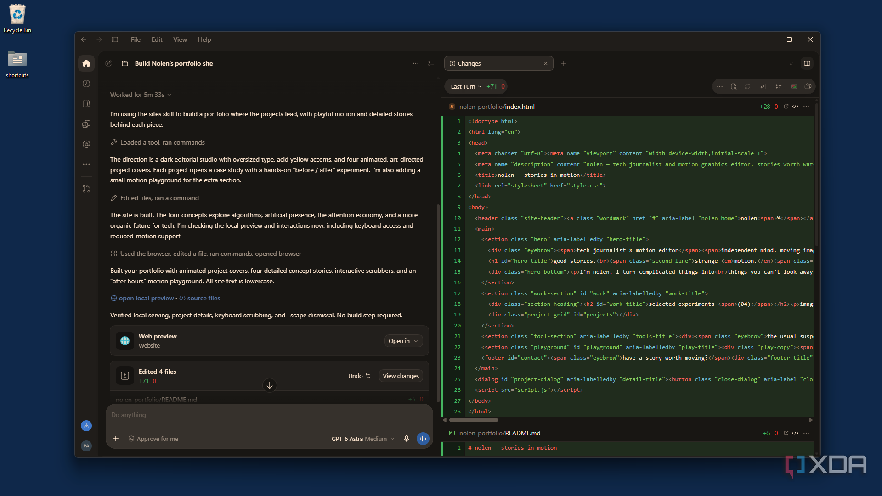Open the File menu

[x=136, y=39]
